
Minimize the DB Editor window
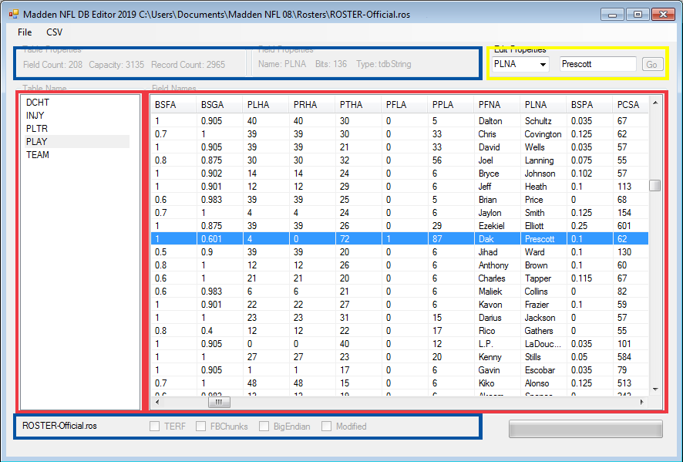[612, 15]
